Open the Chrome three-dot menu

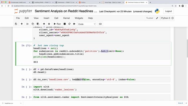[x=186, y=6]
